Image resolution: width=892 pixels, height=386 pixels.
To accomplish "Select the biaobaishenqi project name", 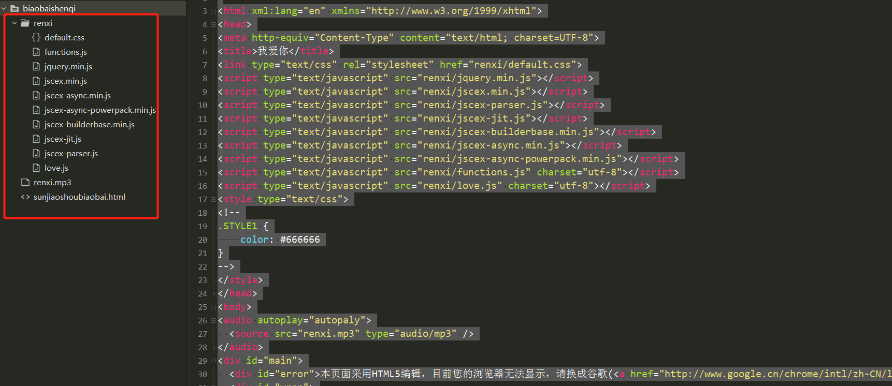I will [x=49, y=9].
